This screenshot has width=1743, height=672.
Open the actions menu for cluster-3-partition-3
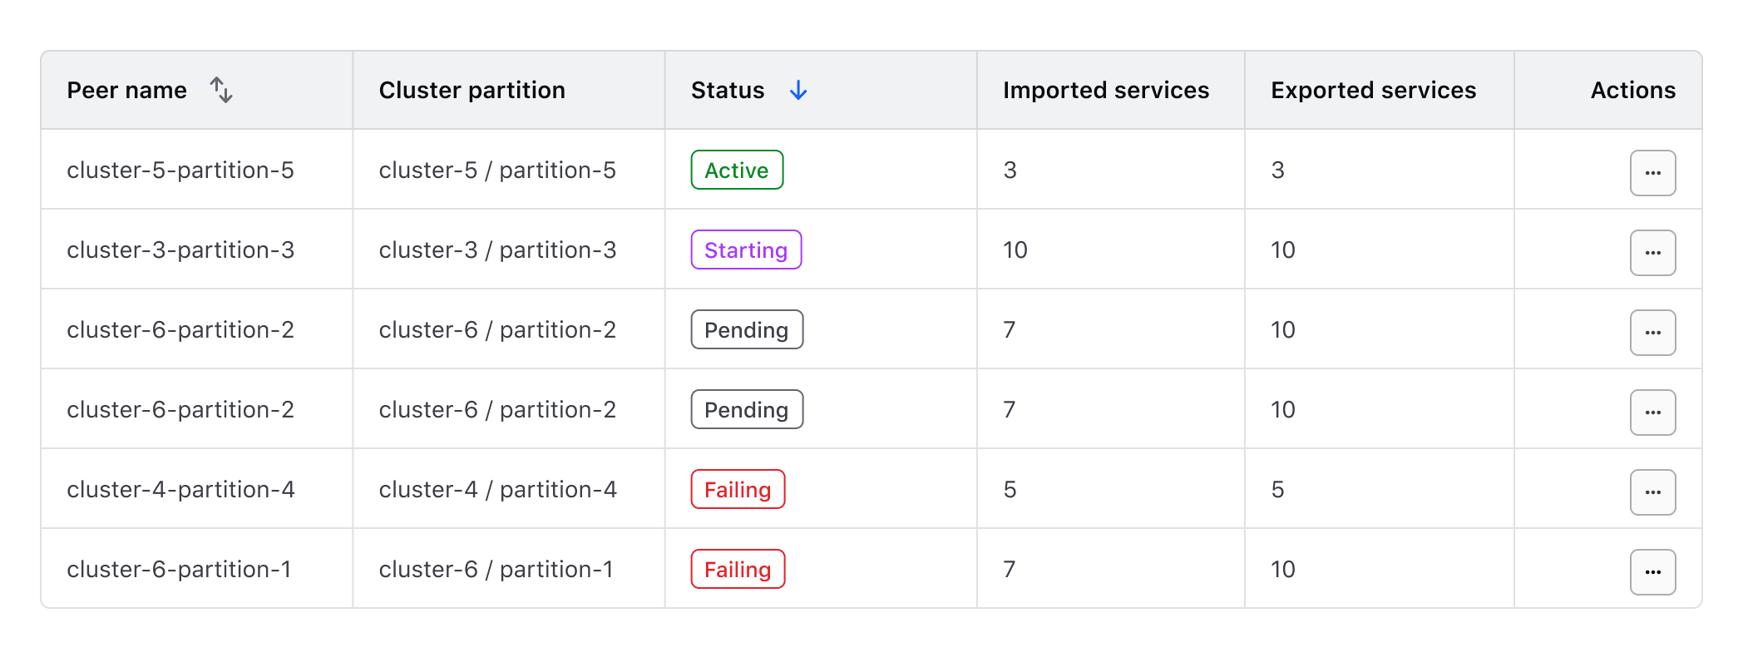pyautogui.click(x=1652, y=252)
